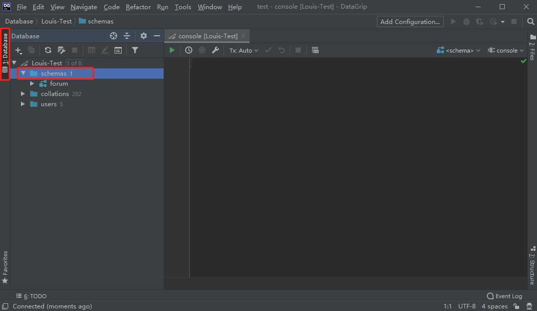Open Database panel settings gear
Viewport: 537px width, 311px height.
[144, 36]
